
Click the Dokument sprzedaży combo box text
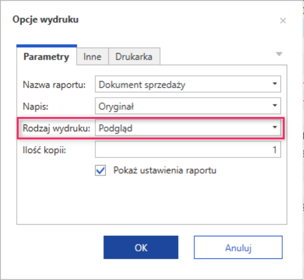pyautogui.click(x=142, y=85)
